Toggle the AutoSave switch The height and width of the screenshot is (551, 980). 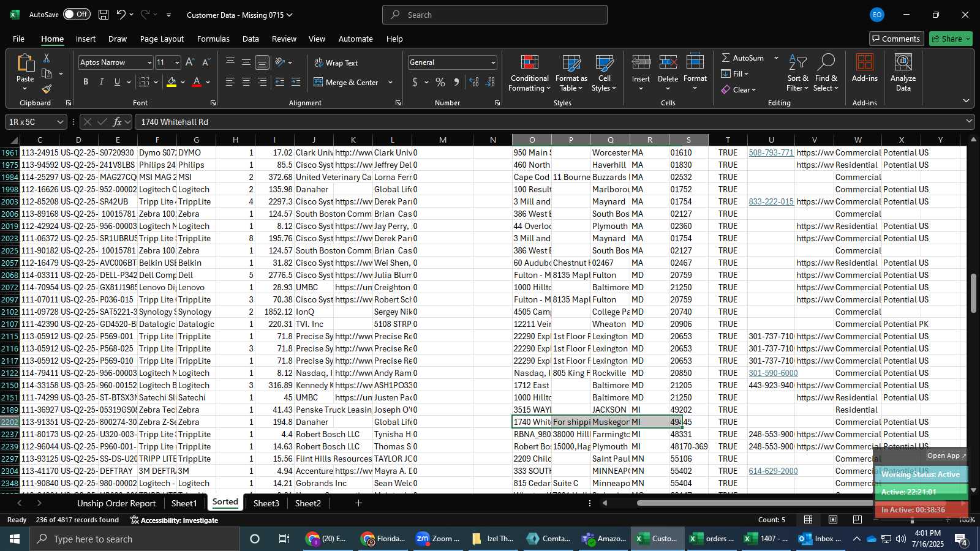[77, 14]
